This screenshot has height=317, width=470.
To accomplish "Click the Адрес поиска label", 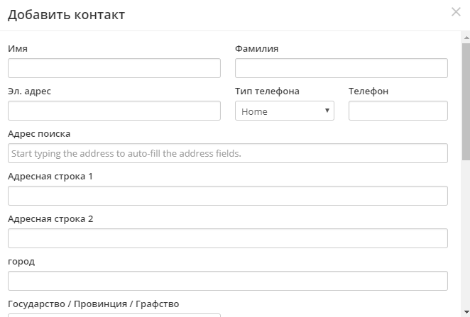I will coord(39,134).
